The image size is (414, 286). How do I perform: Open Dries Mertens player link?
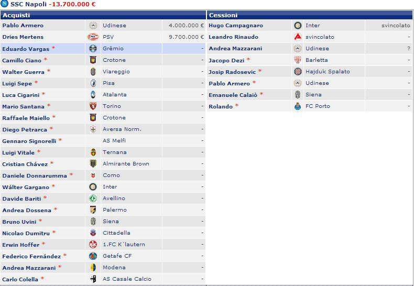coord(23,37)
